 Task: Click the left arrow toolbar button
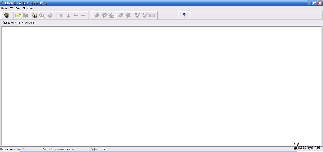click(76, 15)
